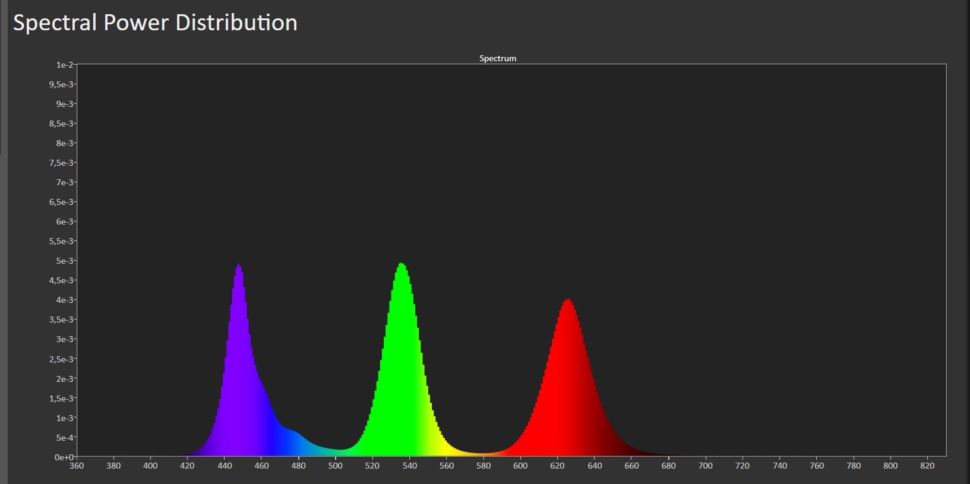Click the 2,5e-3 tick label
The height and width of the screenshot is (484, 970).
tap(62, 359)
